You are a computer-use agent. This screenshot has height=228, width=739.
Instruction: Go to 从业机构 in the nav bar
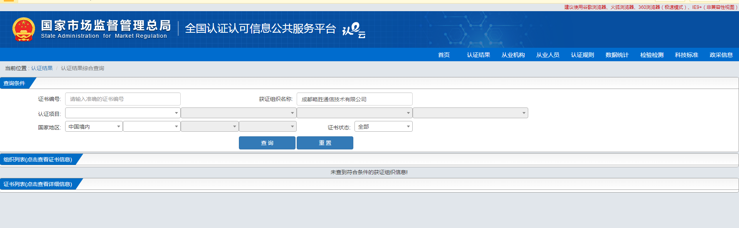point(513,55)
